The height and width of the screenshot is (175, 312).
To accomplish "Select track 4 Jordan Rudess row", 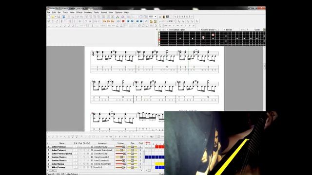I will point(59,157).
